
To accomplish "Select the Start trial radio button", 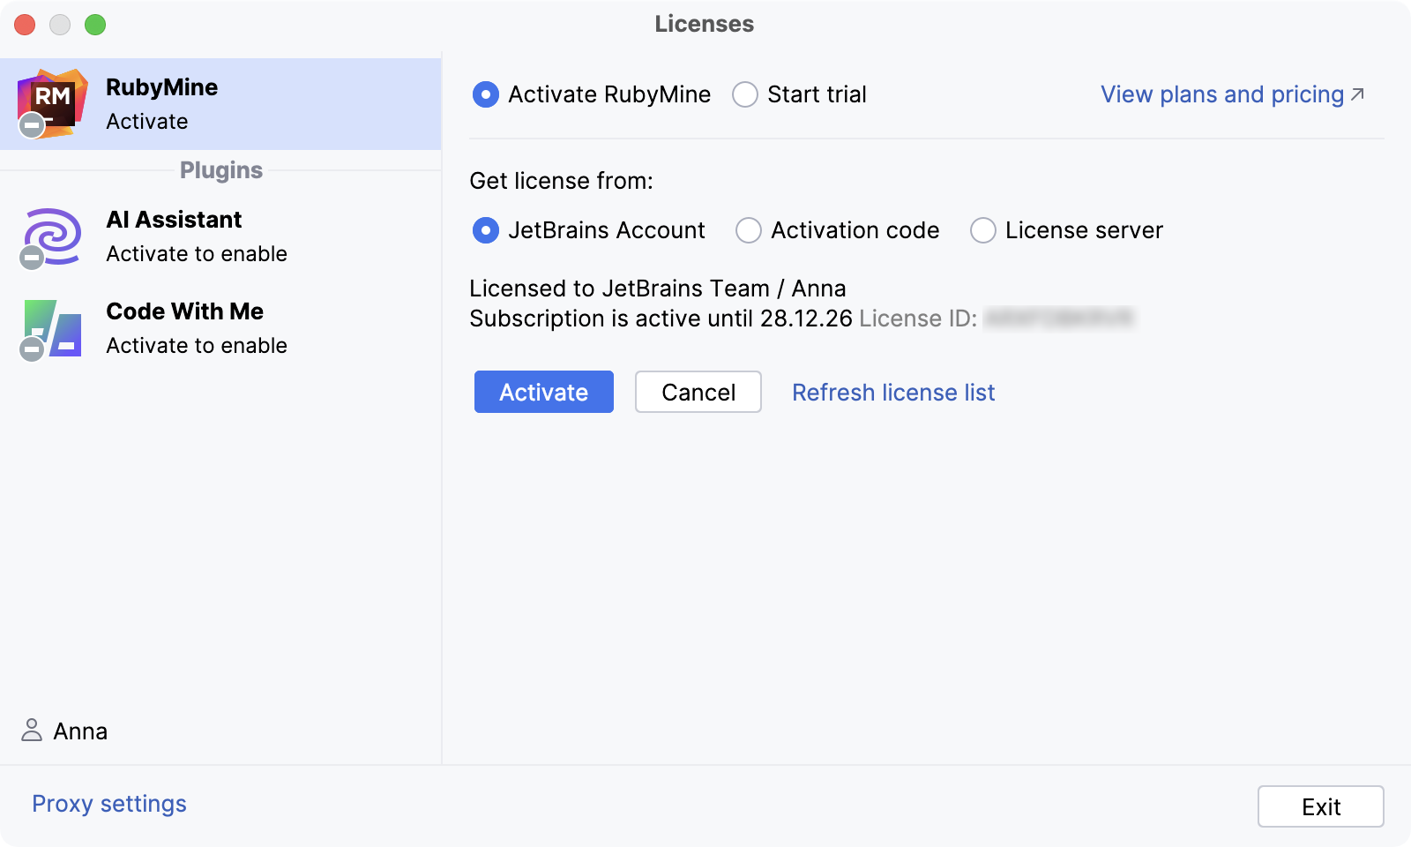I will (745, 94).
